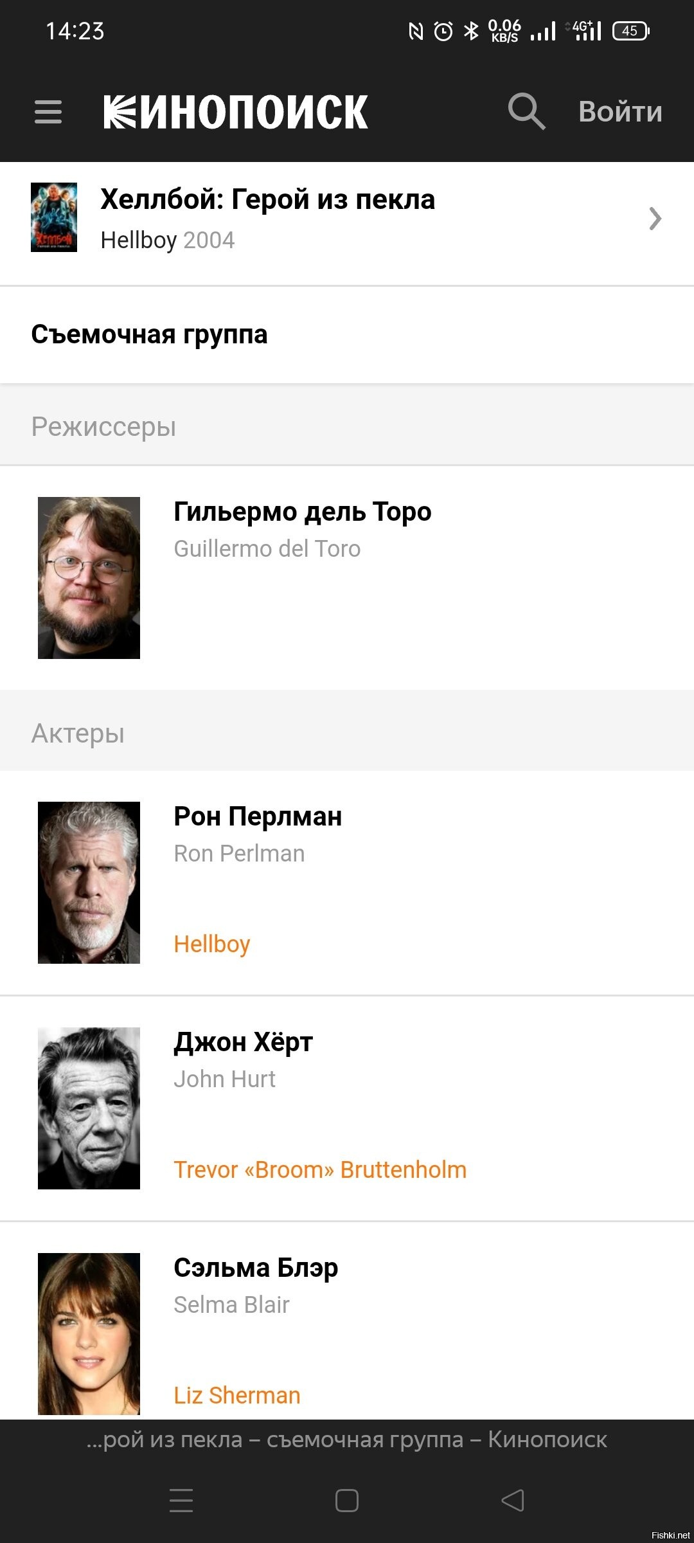Open Guillermo del Toro's photo
Image resolution: width=694 pixels, height=1543 pixels.
(x=89, y=577)
